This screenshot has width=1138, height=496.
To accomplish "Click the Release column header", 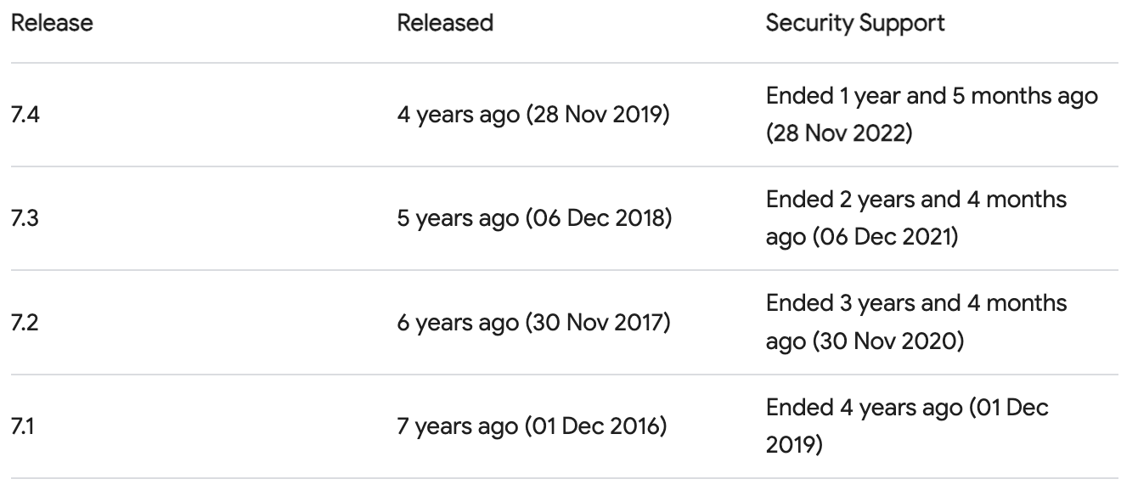I will [52, 24].
